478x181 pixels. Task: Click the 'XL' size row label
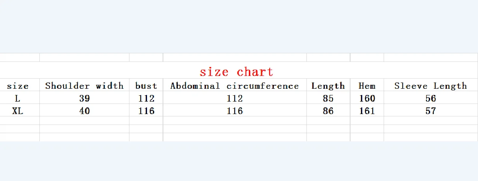(x=18, y=111)
